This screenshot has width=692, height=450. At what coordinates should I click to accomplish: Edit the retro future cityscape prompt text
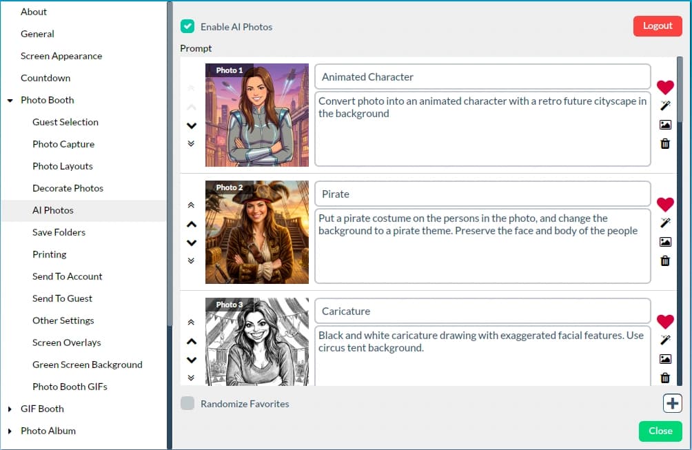point(482,129)
